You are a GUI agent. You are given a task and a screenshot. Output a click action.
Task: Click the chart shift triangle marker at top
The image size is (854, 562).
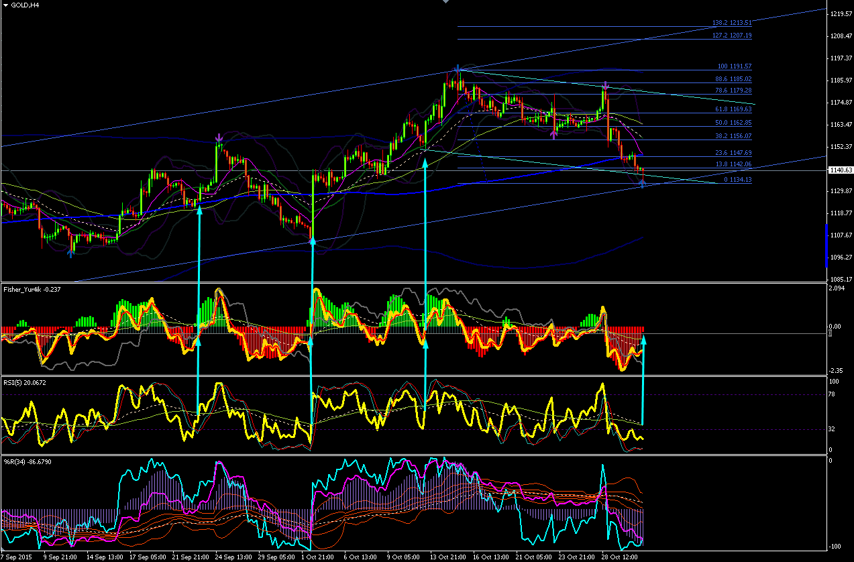pos(445,2)
